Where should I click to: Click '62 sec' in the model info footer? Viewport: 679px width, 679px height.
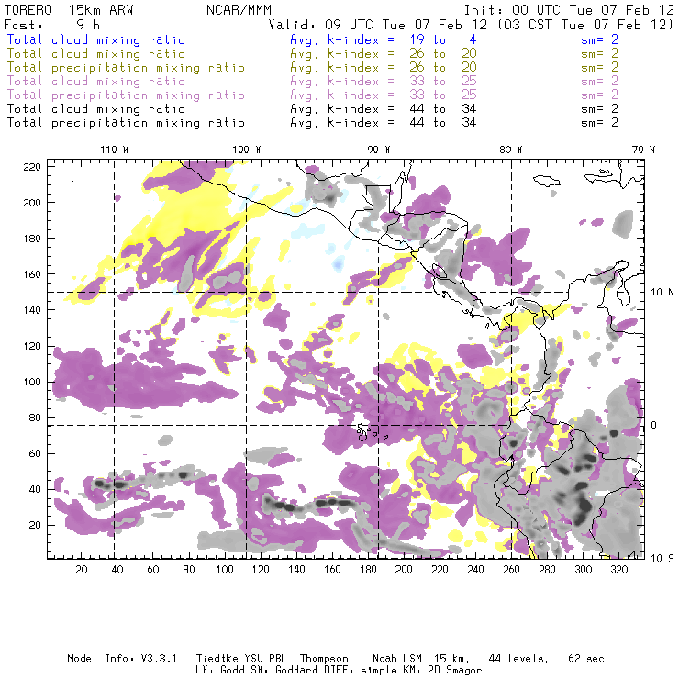[x=586, y=659]
